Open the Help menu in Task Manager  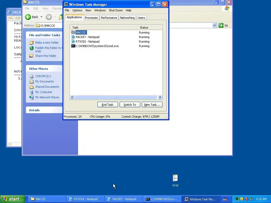coord(128,10)
